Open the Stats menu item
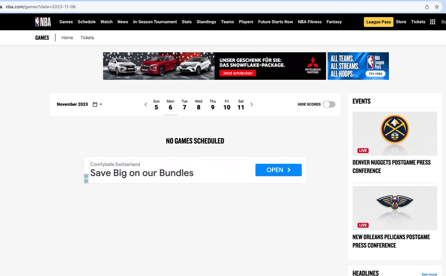Viewport: 446px width, 276px height. tap(187, 22)
